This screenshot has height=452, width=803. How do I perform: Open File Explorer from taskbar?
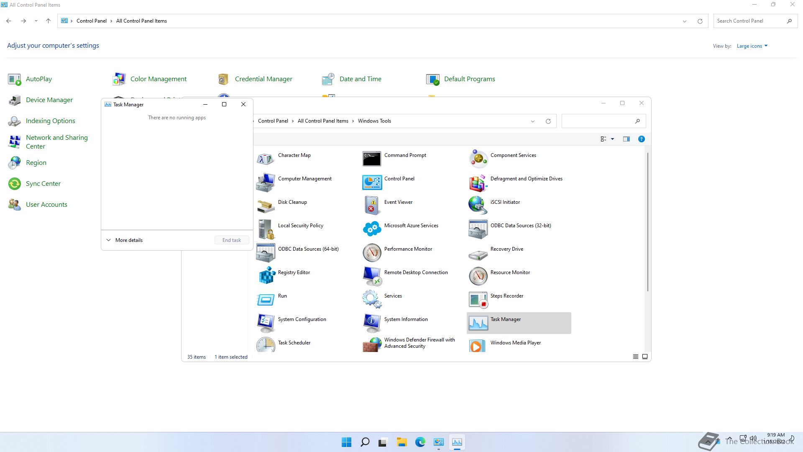point(401,442)
